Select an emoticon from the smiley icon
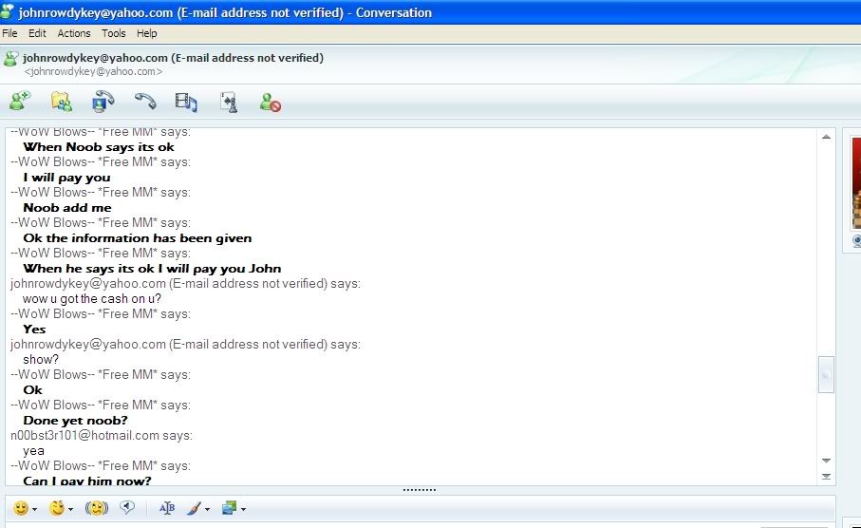Image resolution: width=861 pixels, height=528 pixels. coord(21,508)
